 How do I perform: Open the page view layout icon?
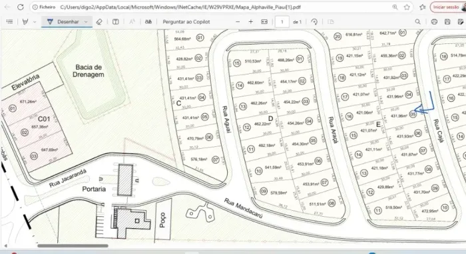click(x=330, y=22)
